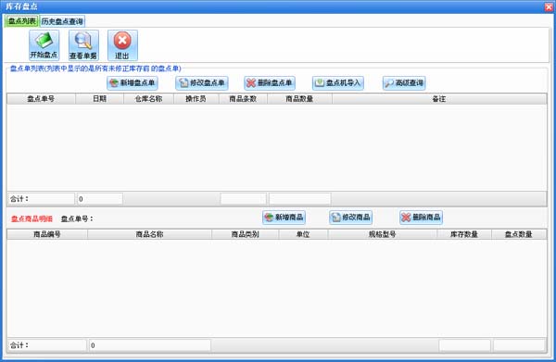Click the red 退出 exit icon

[x=122, y=45]
